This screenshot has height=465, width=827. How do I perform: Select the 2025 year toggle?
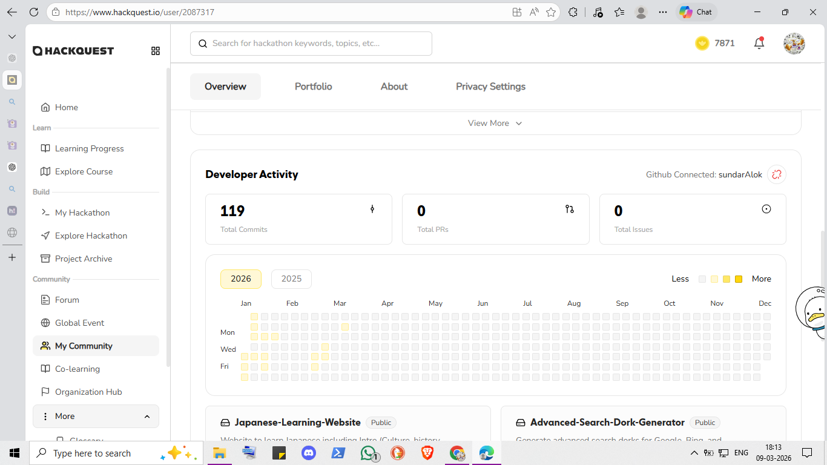[291, 279]
